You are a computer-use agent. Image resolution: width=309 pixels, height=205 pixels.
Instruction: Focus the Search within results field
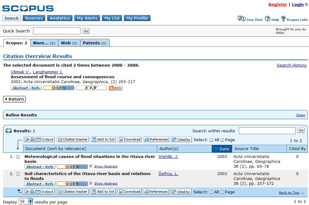pos(267,131)
